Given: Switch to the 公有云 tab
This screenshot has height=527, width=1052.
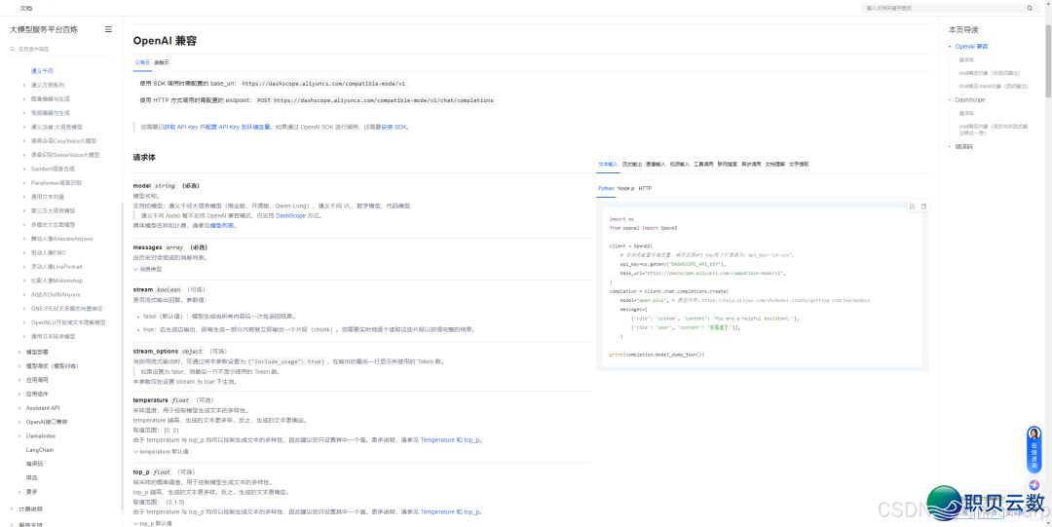Looking at the screenshot, I should point(142,61).
